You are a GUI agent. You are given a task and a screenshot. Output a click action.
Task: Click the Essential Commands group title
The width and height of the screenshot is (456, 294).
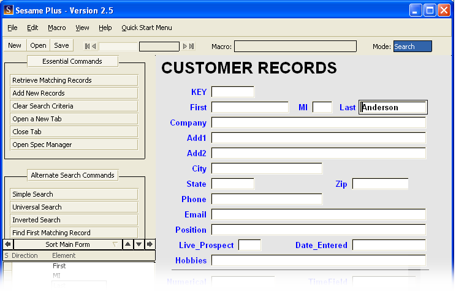72,61
